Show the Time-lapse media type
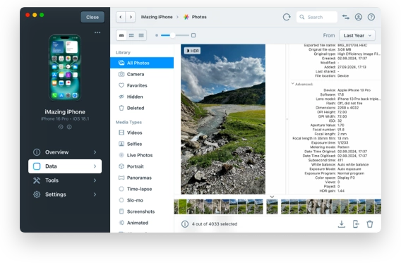 (x=142, y=189)
